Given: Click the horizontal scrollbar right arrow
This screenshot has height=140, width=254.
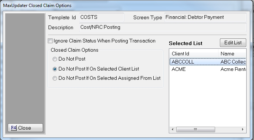Looking at the screenshot, I should pos(243,129).
